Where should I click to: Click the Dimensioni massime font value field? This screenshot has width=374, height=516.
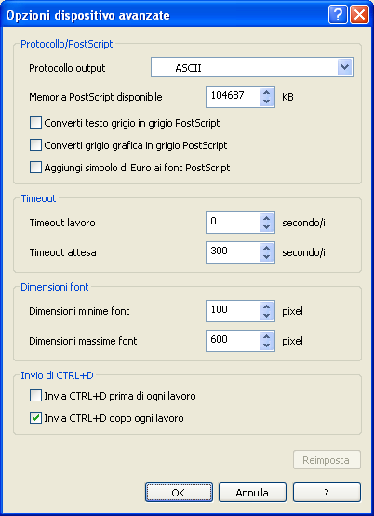point(233,341)
